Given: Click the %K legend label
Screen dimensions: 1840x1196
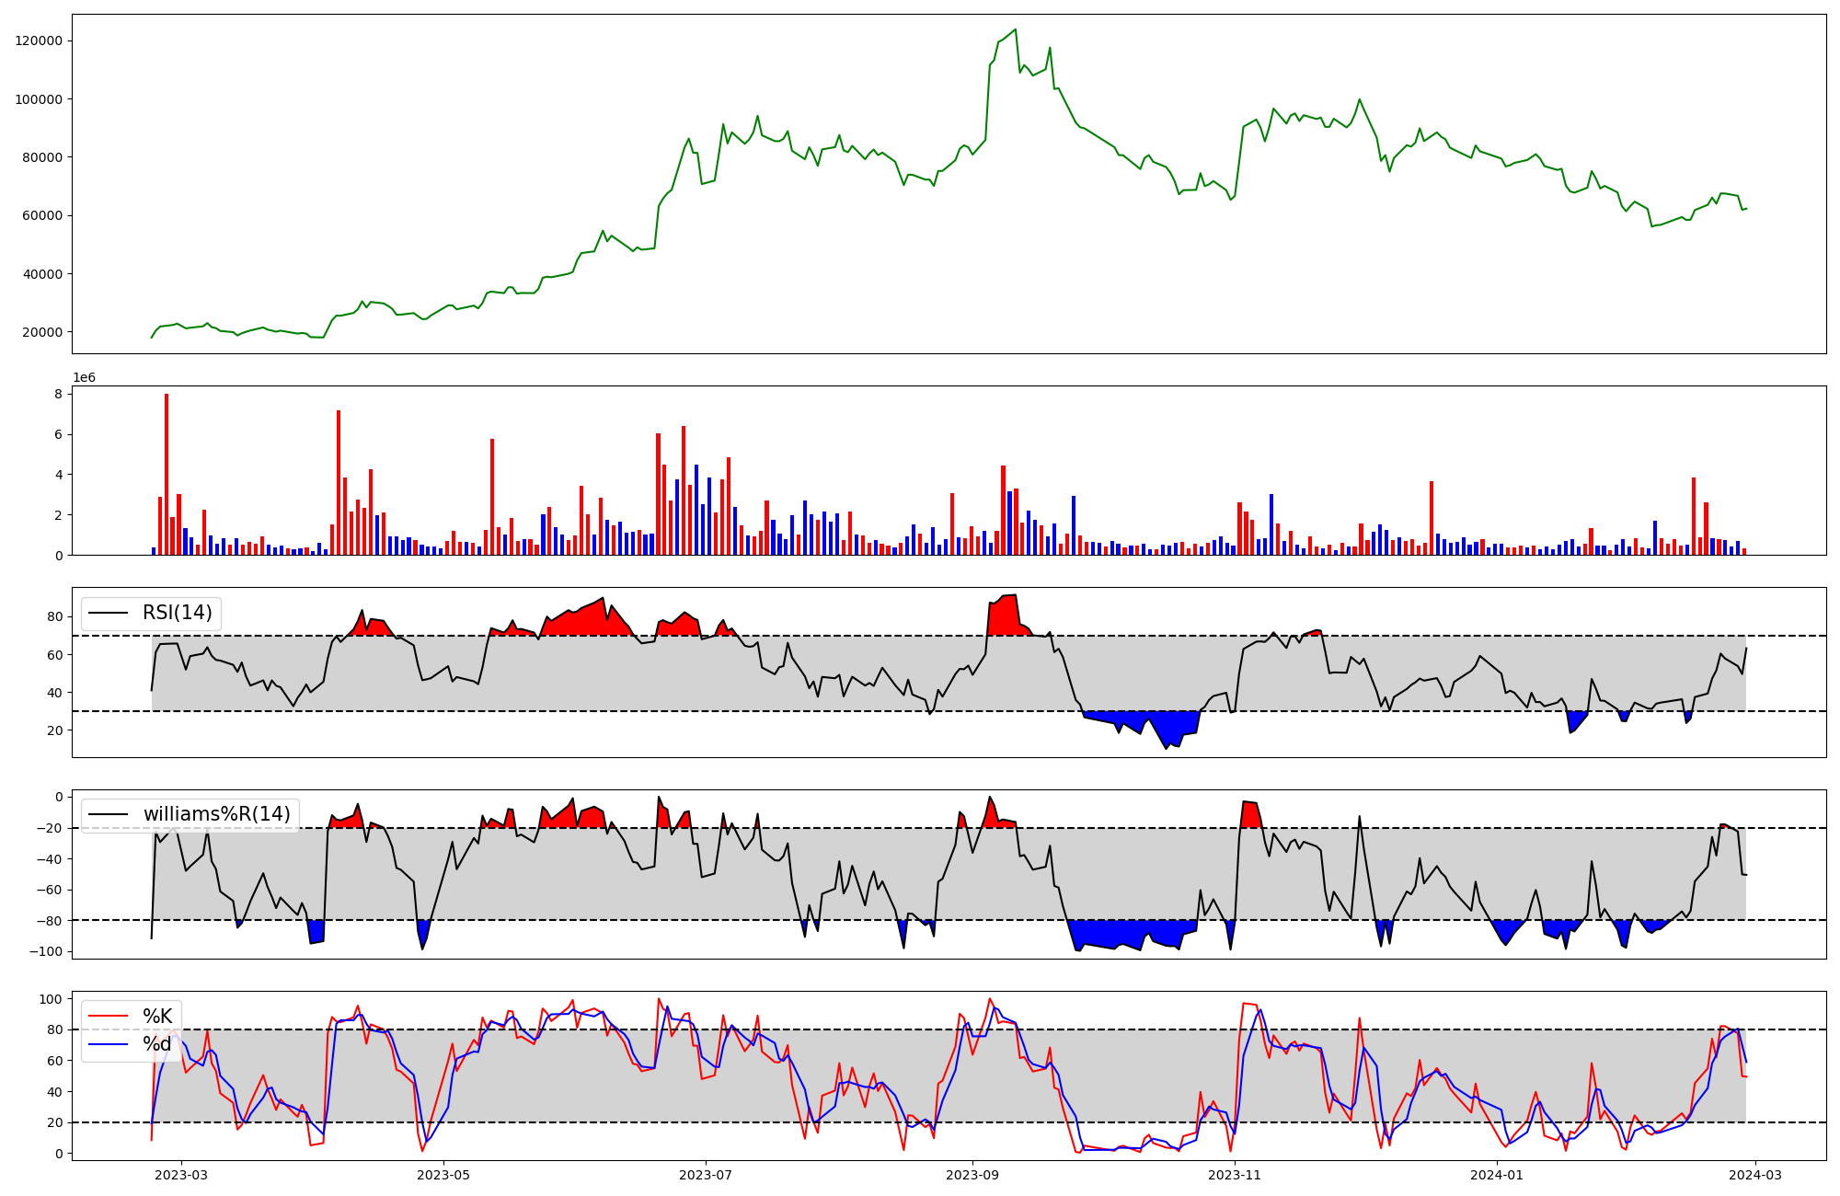Looking at the screenshot, I should pos(157,1017).
